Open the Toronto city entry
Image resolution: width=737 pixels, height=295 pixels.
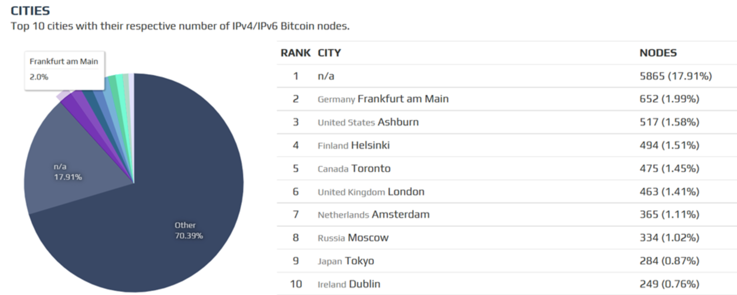click(371, 169)
